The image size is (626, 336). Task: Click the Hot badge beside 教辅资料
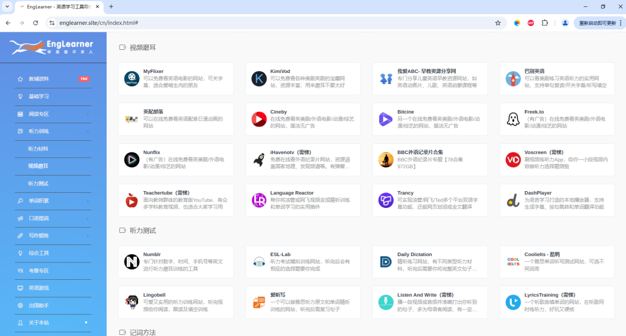(x=84, y=79)
